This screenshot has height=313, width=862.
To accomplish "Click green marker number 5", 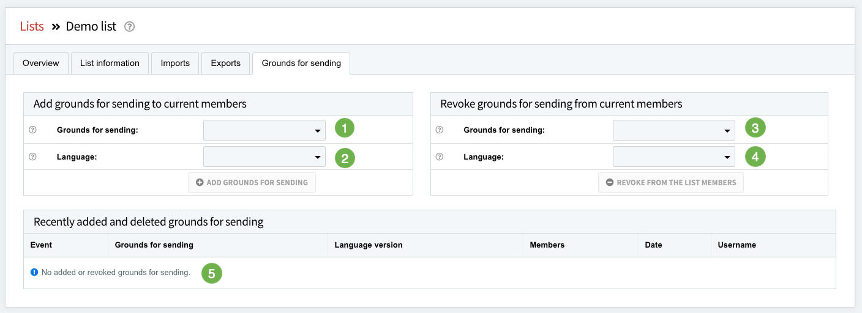I will tap(211, 273).
